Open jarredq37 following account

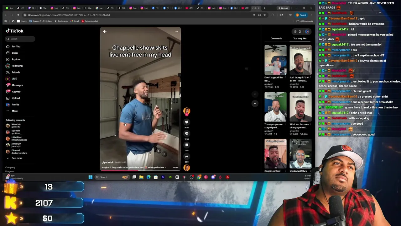(x=13, y=145)
